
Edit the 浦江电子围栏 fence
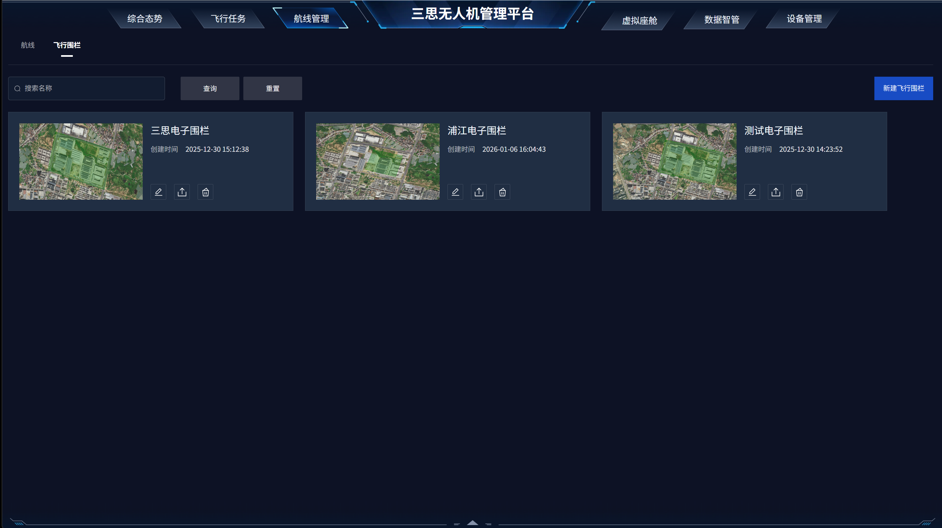point(455,192)
